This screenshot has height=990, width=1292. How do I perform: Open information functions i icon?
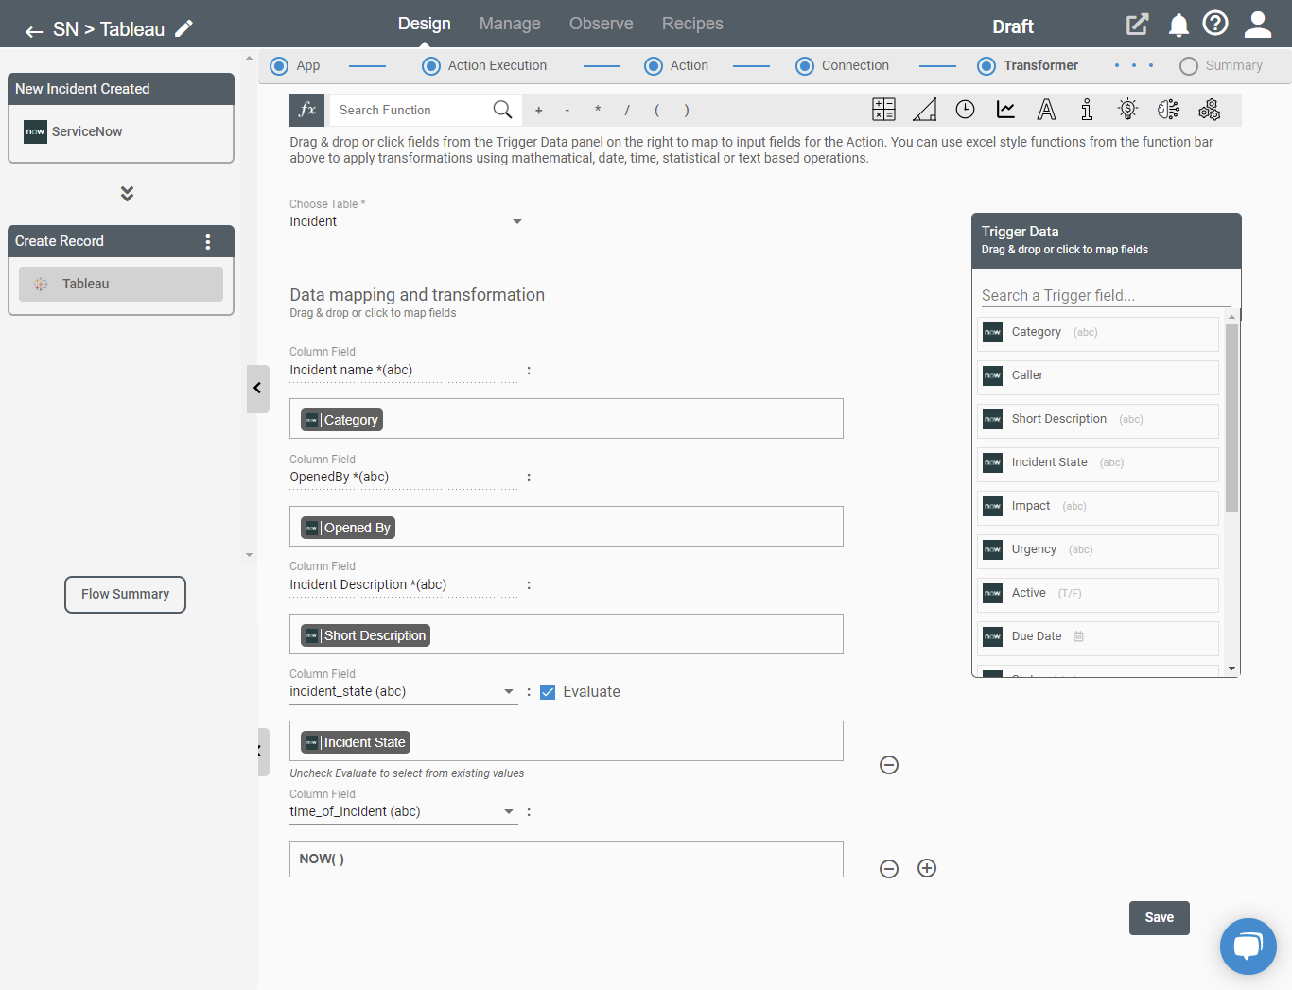[1087, 110]
